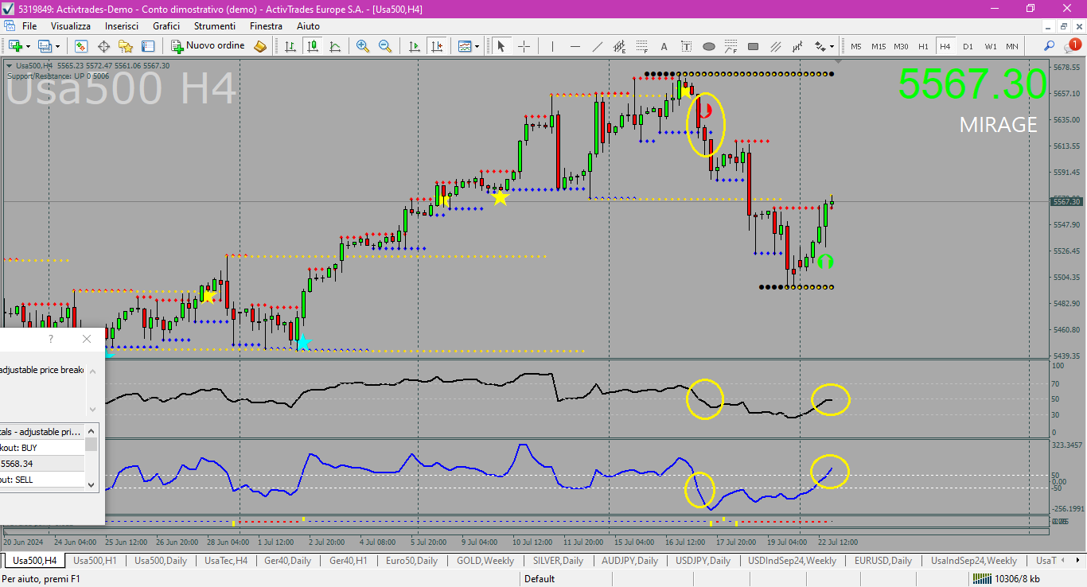1087x587 pixels.
Task: Draw a rectangle shape
Action: coord(754,46)
